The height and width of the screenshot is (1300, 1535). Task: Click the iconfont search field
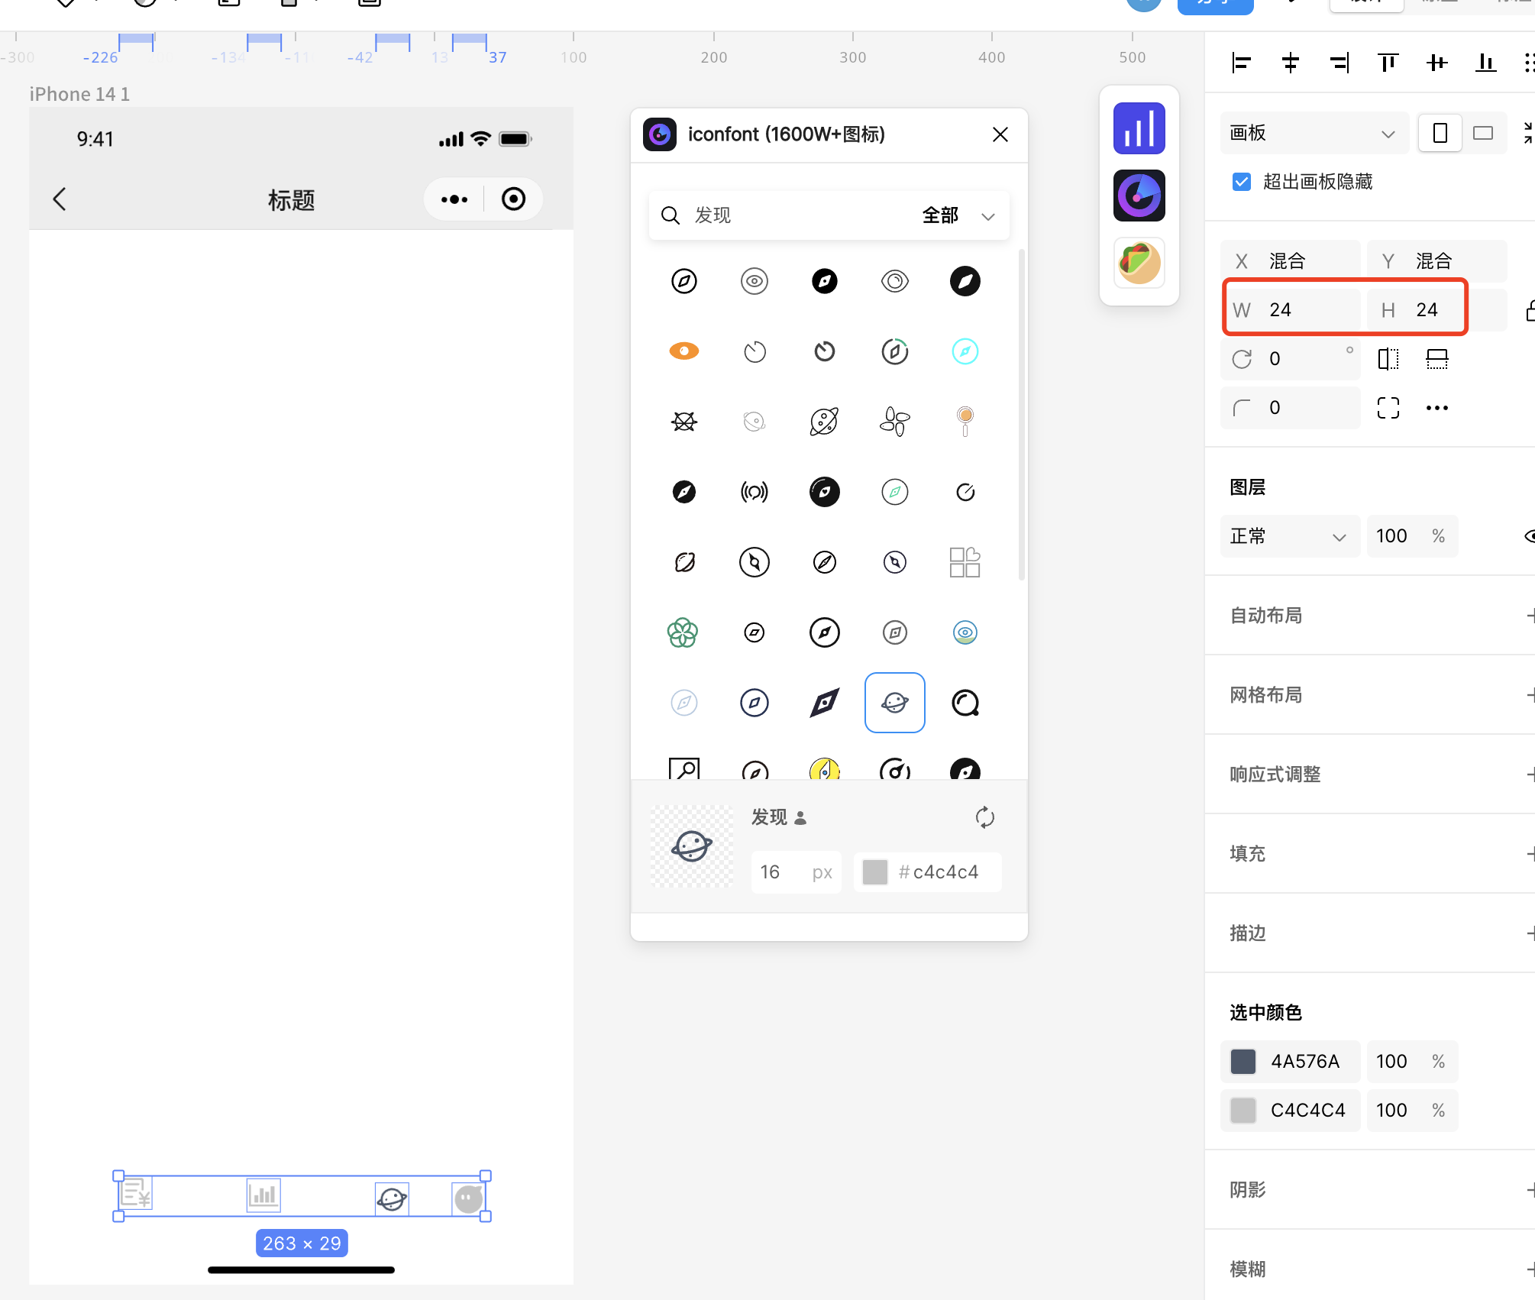point(787,216)
